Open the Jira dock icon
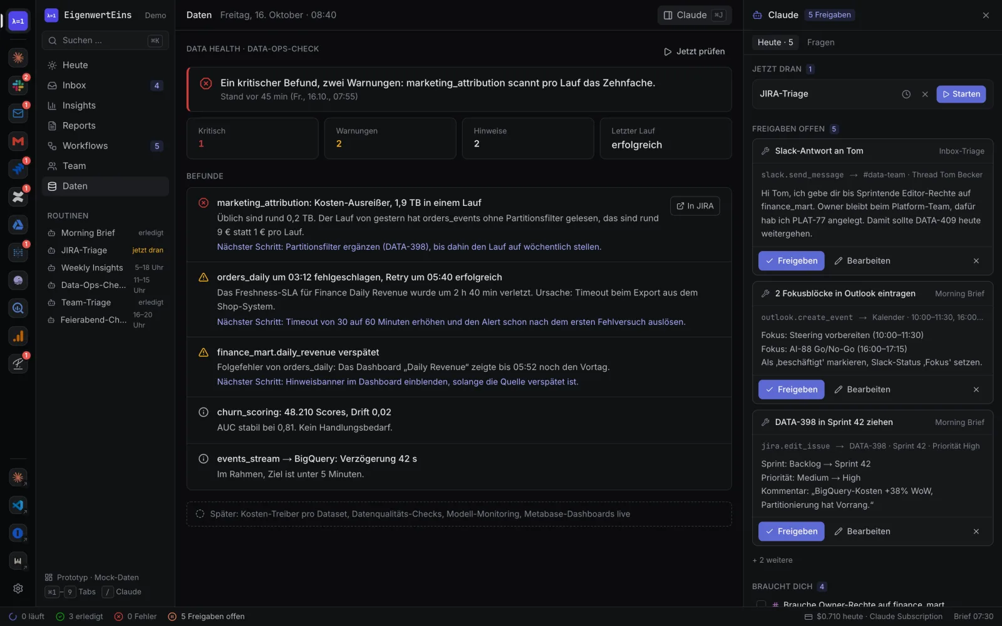 point(18,169)
